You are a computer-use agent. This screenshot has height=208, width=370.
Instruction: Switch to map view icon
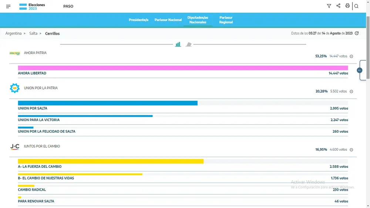pyautogui.click(x=189, y=44)
